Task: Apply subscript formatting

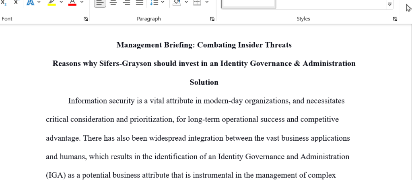Action: tap(4, 2)
